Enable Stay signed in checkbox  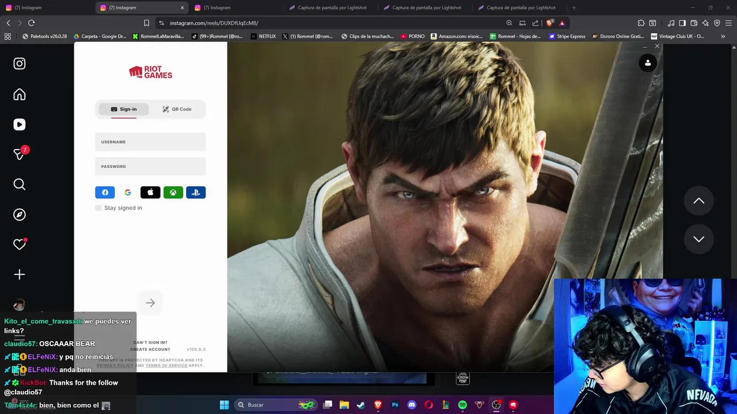[x=98, y=208]
